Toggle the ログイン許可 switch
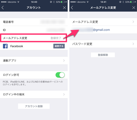 point(60,75)
